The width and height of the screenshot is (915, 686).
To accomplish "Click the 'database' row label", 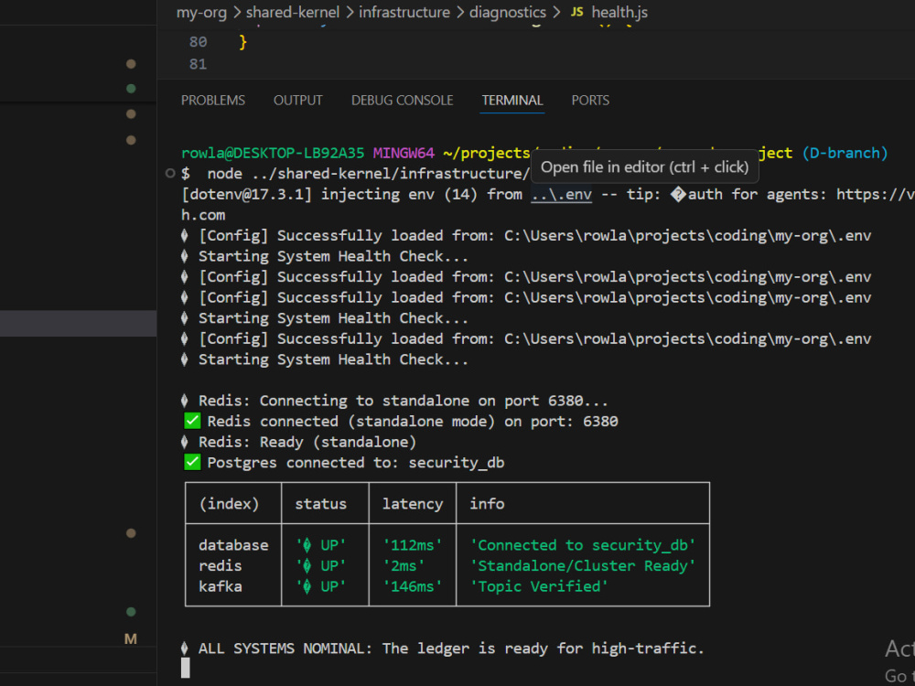I will click(x=233, y=545).
